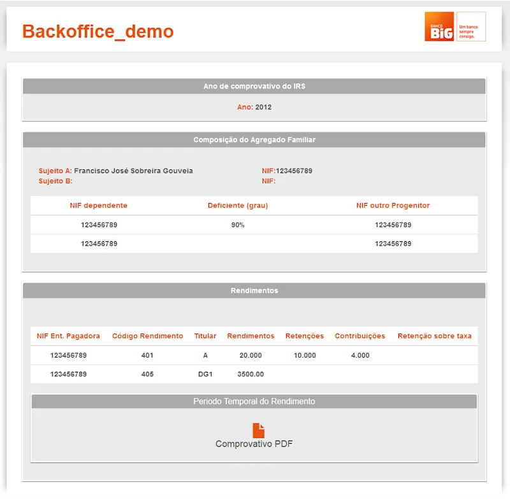510x501 pixels.
Task: Click the Titular column header
Action: 205,336
